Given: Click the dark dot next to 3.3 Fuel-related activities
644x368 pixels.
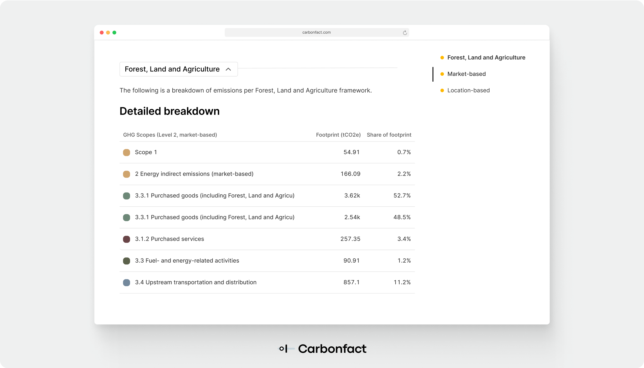Looking at the screenshot, I should [x=127, y=261].
